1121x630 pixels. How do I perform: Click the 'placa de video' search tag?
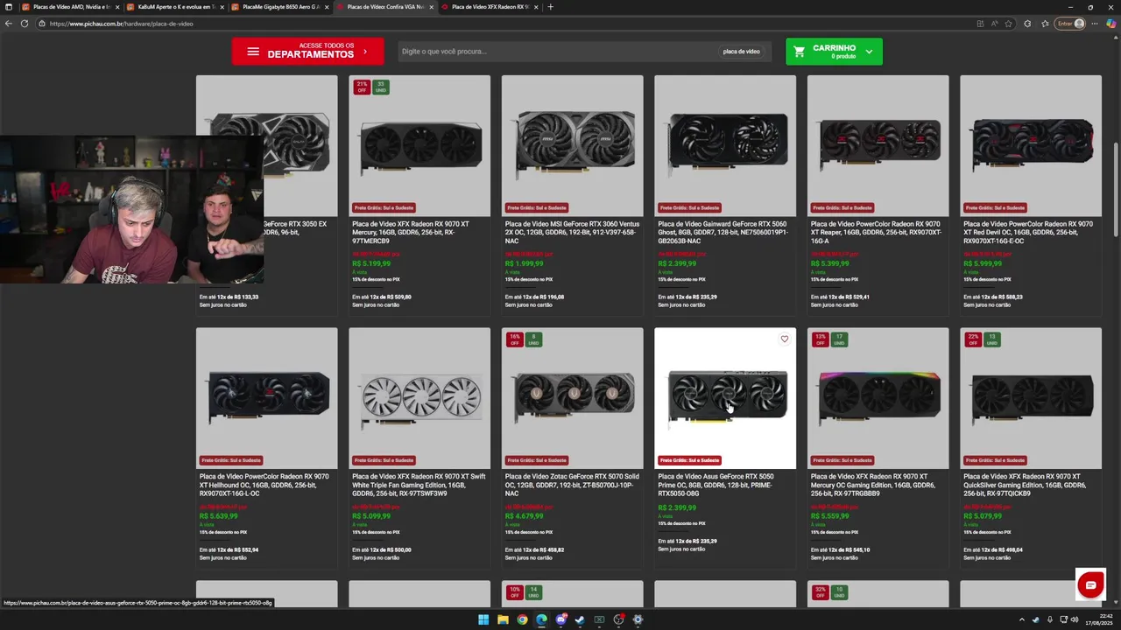741,52
